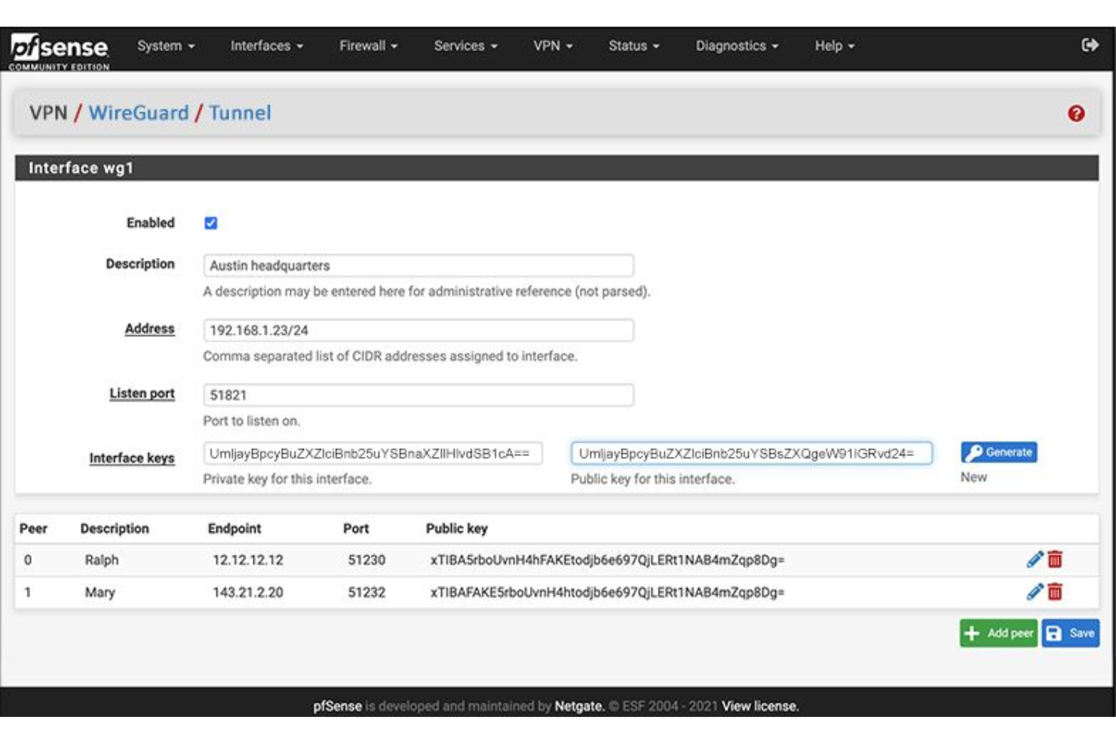Screen dimensions: 1116x744
Task: Click the Address field label
Action: click(149, 329)
